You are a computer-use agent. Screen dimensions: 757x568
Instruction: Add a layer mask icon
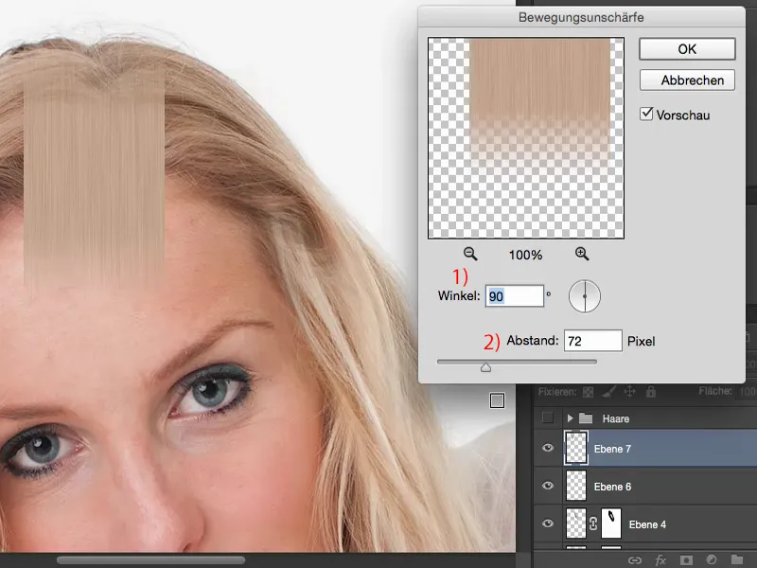pyautogui.click(x=685, y=560)
